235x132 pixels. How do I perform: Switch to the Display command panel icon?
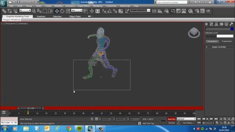pos(227,24)
